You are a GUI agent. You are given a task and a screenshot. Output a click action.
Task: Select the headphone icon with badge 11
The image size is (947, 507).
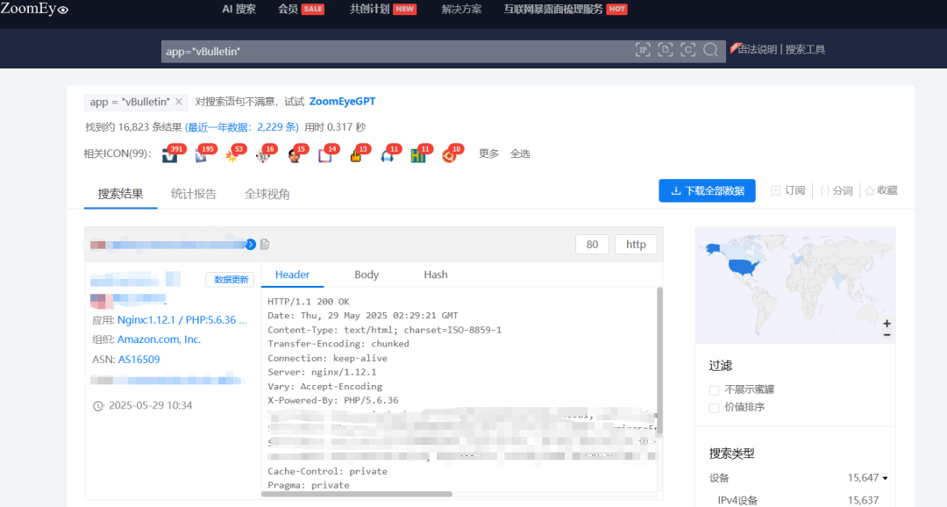coord(388,155)
